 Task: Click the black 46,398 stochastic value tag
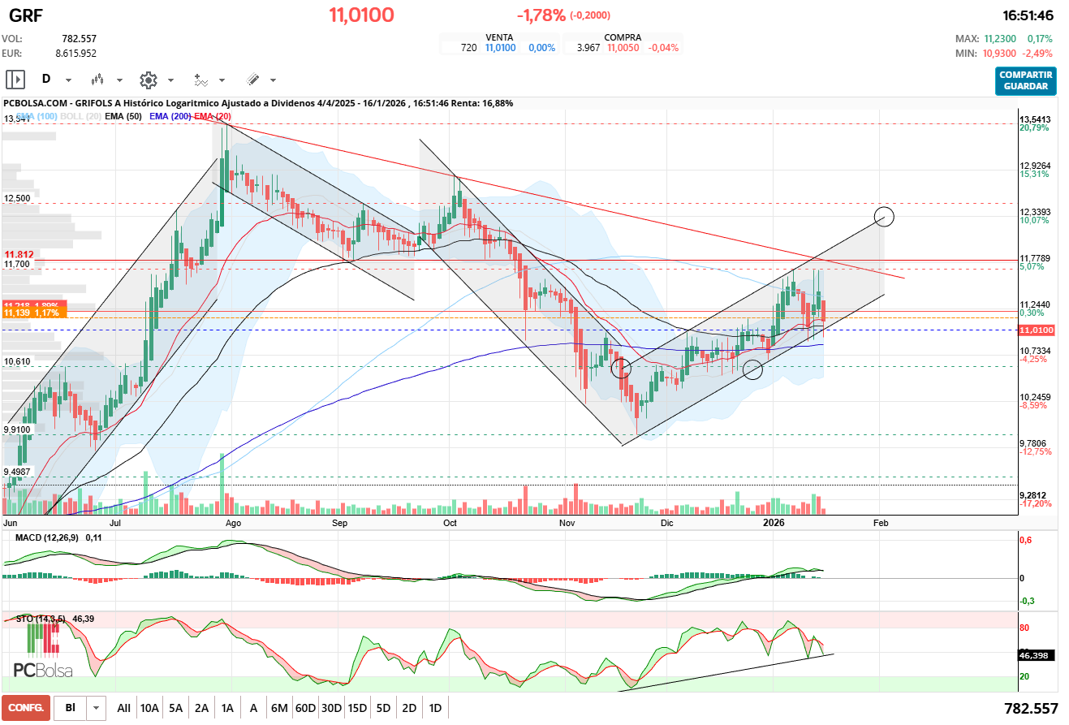click(x=1036, y=654)
